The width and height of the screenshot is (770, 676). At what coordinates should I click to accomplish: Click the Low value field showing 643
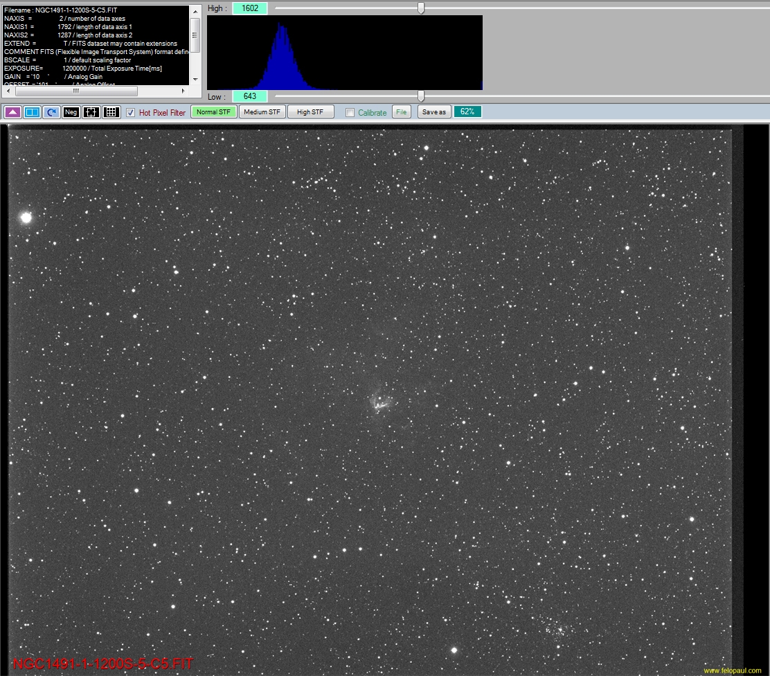[x=250, y=96]
